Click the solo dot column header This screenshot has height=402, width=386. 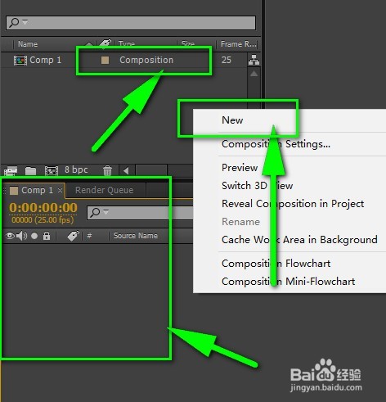pos(34,236)
